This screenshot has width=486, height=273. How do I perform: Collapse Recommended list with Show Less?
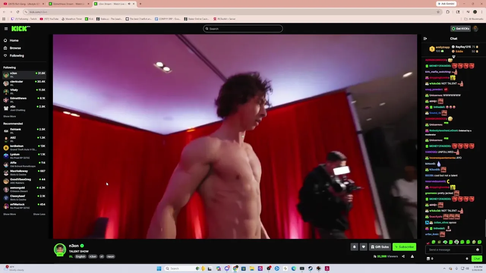click(39, 214)
